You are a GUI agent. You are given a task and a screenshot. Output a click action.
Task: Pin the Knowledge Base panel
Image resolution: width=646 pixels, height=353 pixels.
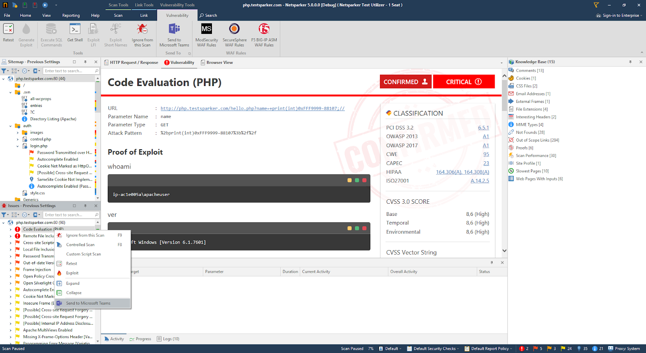tap(630, 62)
